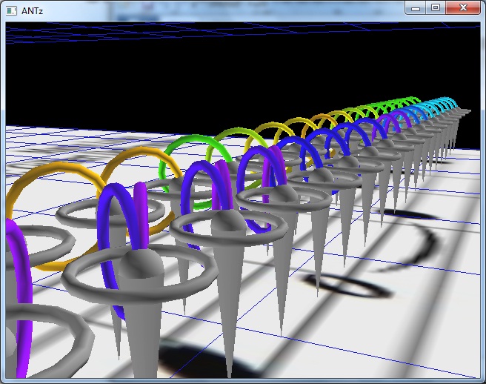Minimize the ANTz window
The height and width of the screenshot is (384, 486).
416,7
